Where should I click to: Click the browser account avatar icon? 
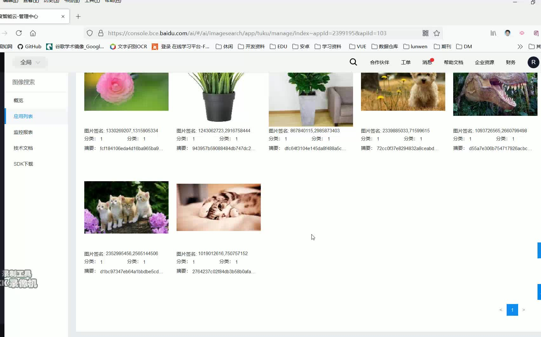point(508,33)
